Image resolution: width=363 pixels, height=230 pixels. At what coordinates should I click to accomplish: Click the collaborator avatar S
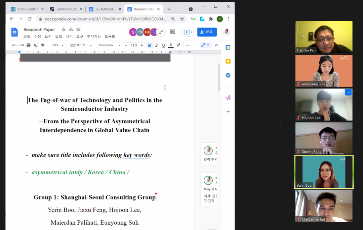click(x=133, y=32)
